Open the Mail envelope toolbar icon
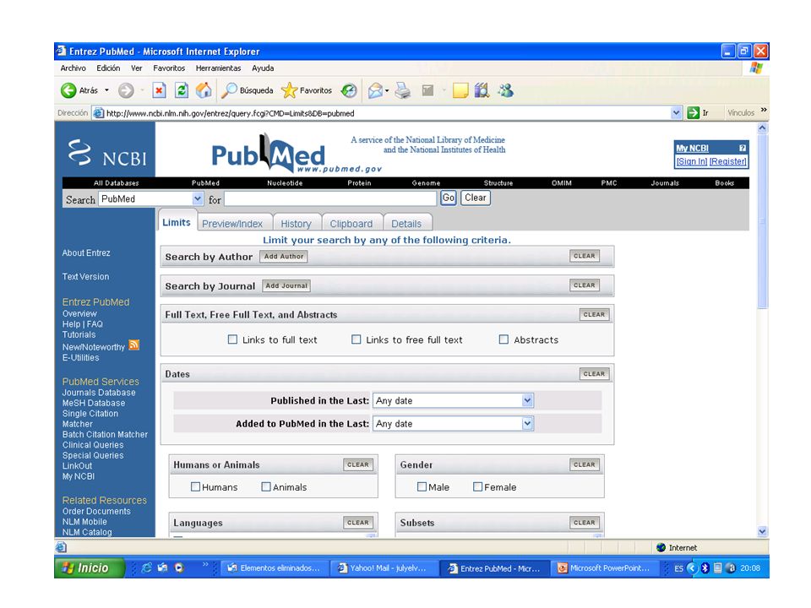 pyautogui.click(x=375, y=90)
